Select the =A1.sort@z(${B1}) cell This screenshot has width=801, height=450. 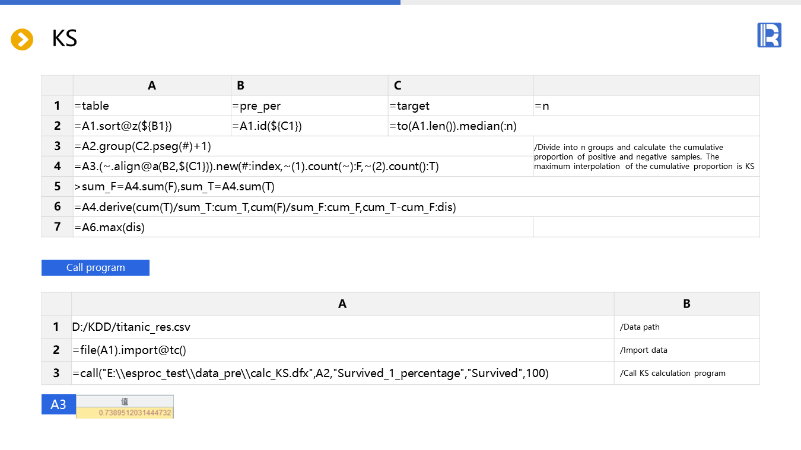(x=151, y=126)
